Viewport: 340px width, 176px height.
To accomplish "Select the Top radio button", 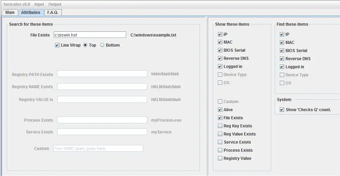I will 85,45.
